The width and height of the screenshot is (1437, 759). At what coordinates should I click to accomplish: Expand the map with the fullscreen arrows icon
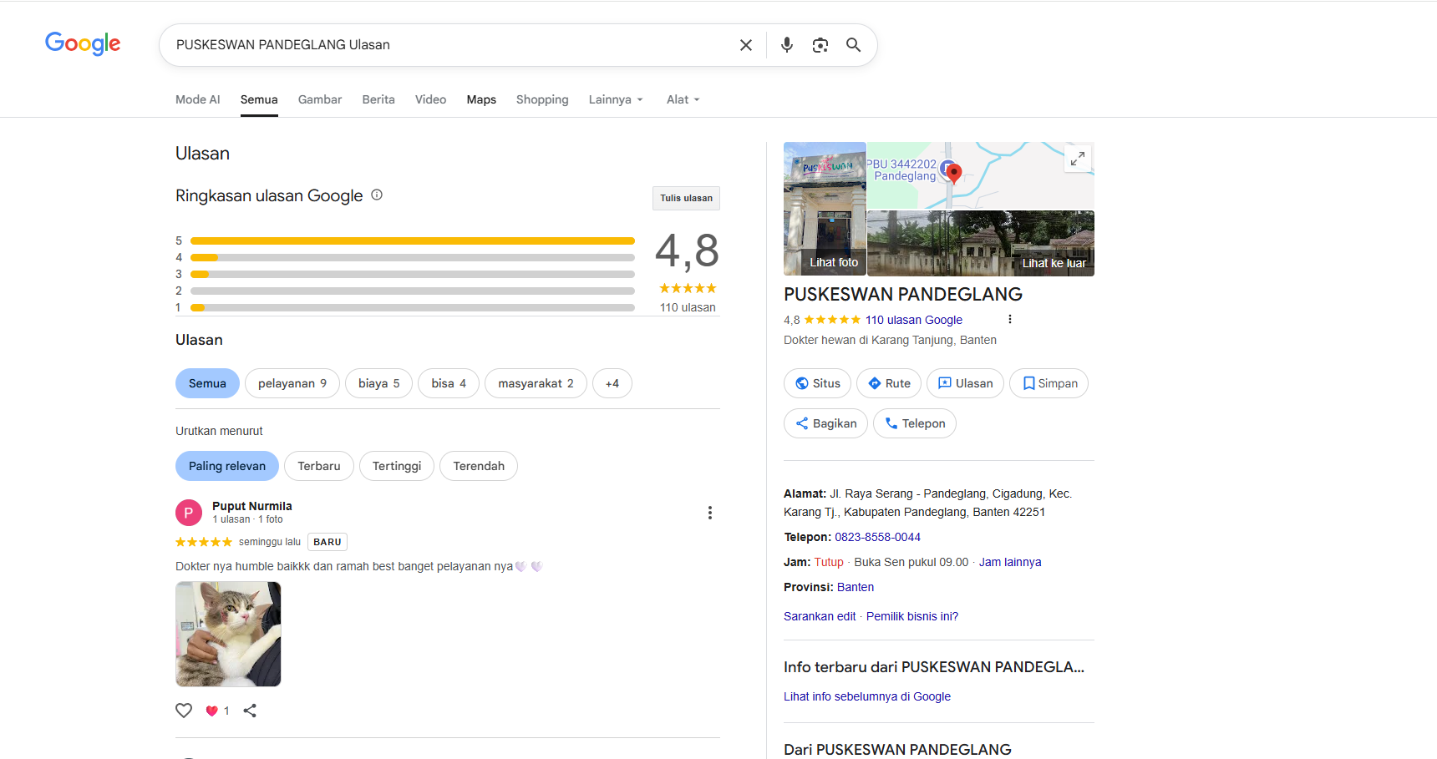tap(1078, 158)
